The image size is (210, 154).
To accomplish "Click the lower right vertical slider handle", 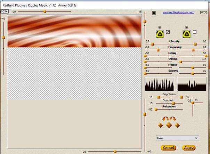I will tap(145, 114).
